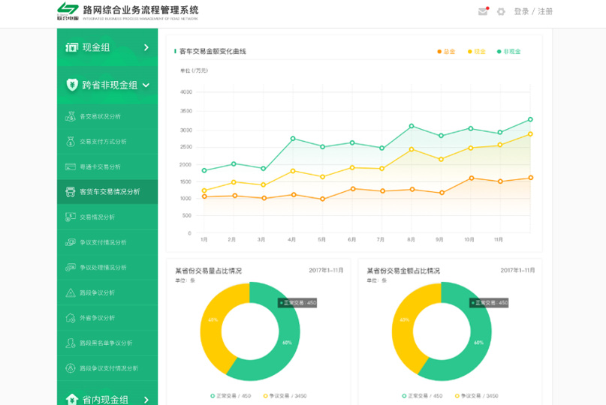Click the 登录 login link
This screenshot has width=606, height=405.
(521, 11)
